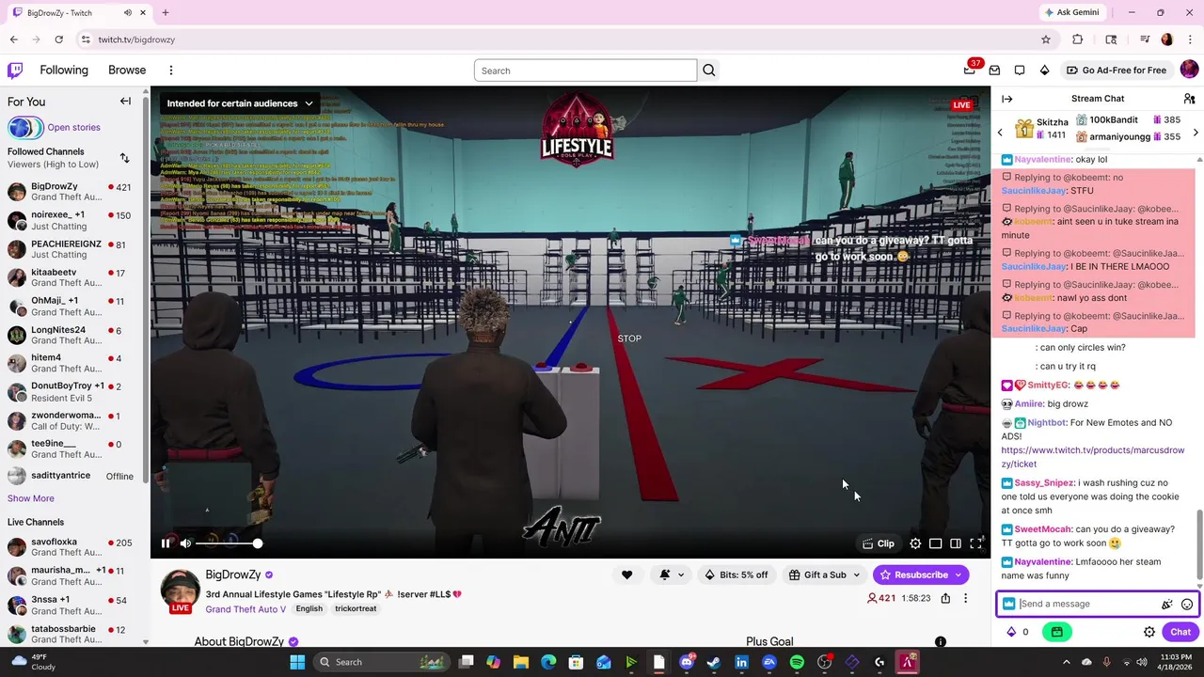Sort followed channels by viewers

124,158
